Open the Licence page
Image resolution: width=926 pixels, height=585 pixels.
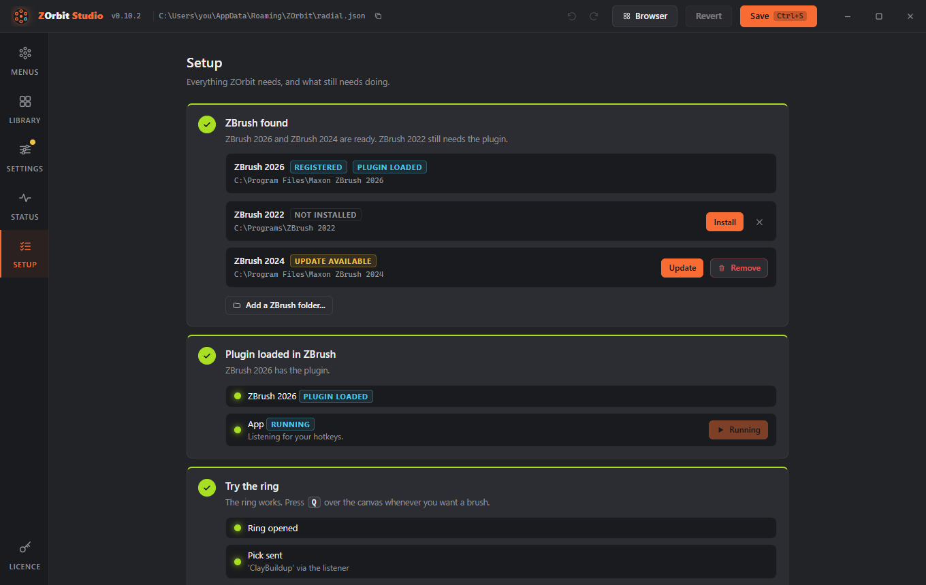click(25, 556)
